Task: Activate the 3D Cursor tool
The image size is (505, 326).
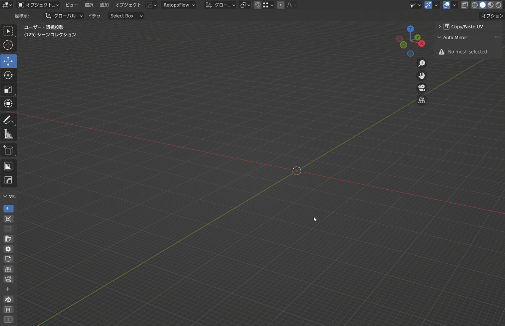Action: click(x=8, y=45)
